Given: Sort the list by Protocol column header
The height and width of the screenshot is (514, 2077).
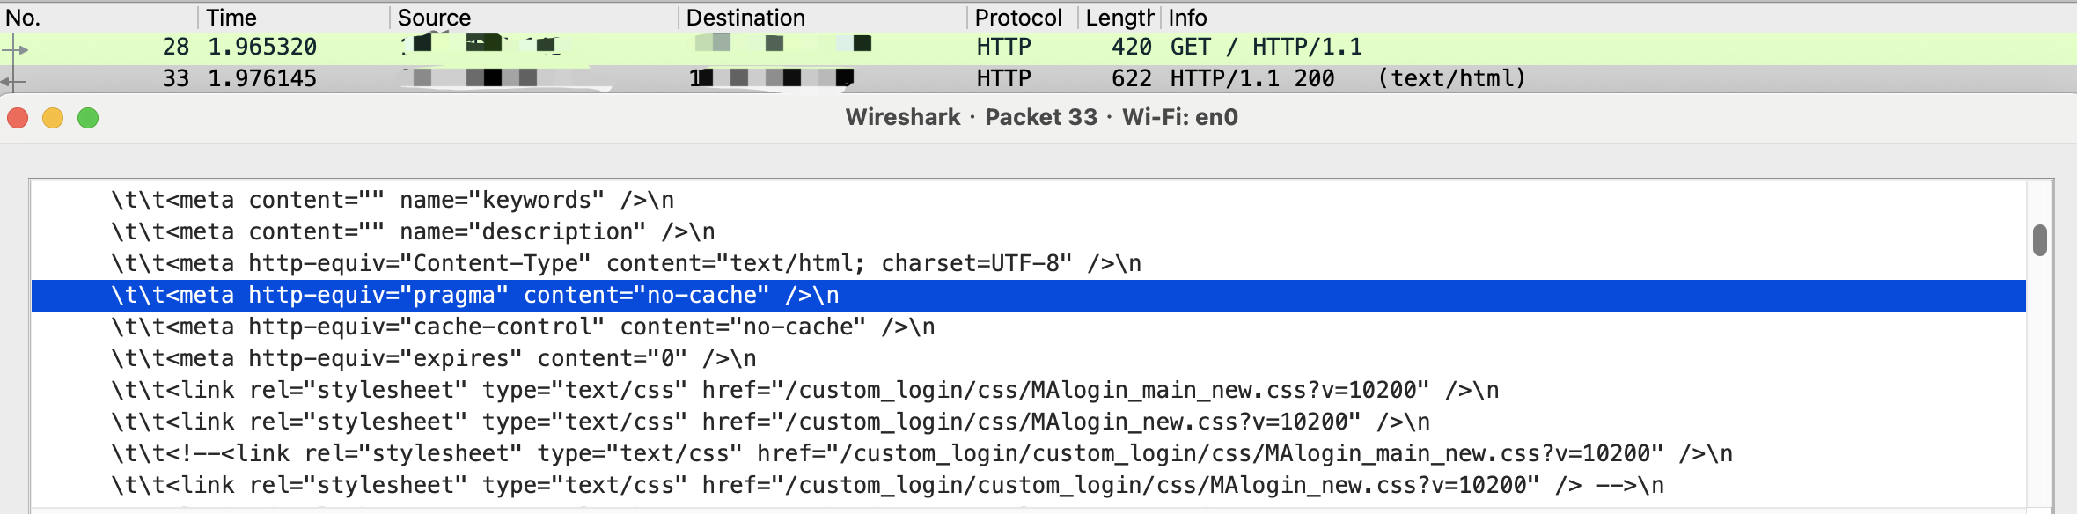Looking at the screenshot, I should pyautogui.click(x=1018, y=18).
